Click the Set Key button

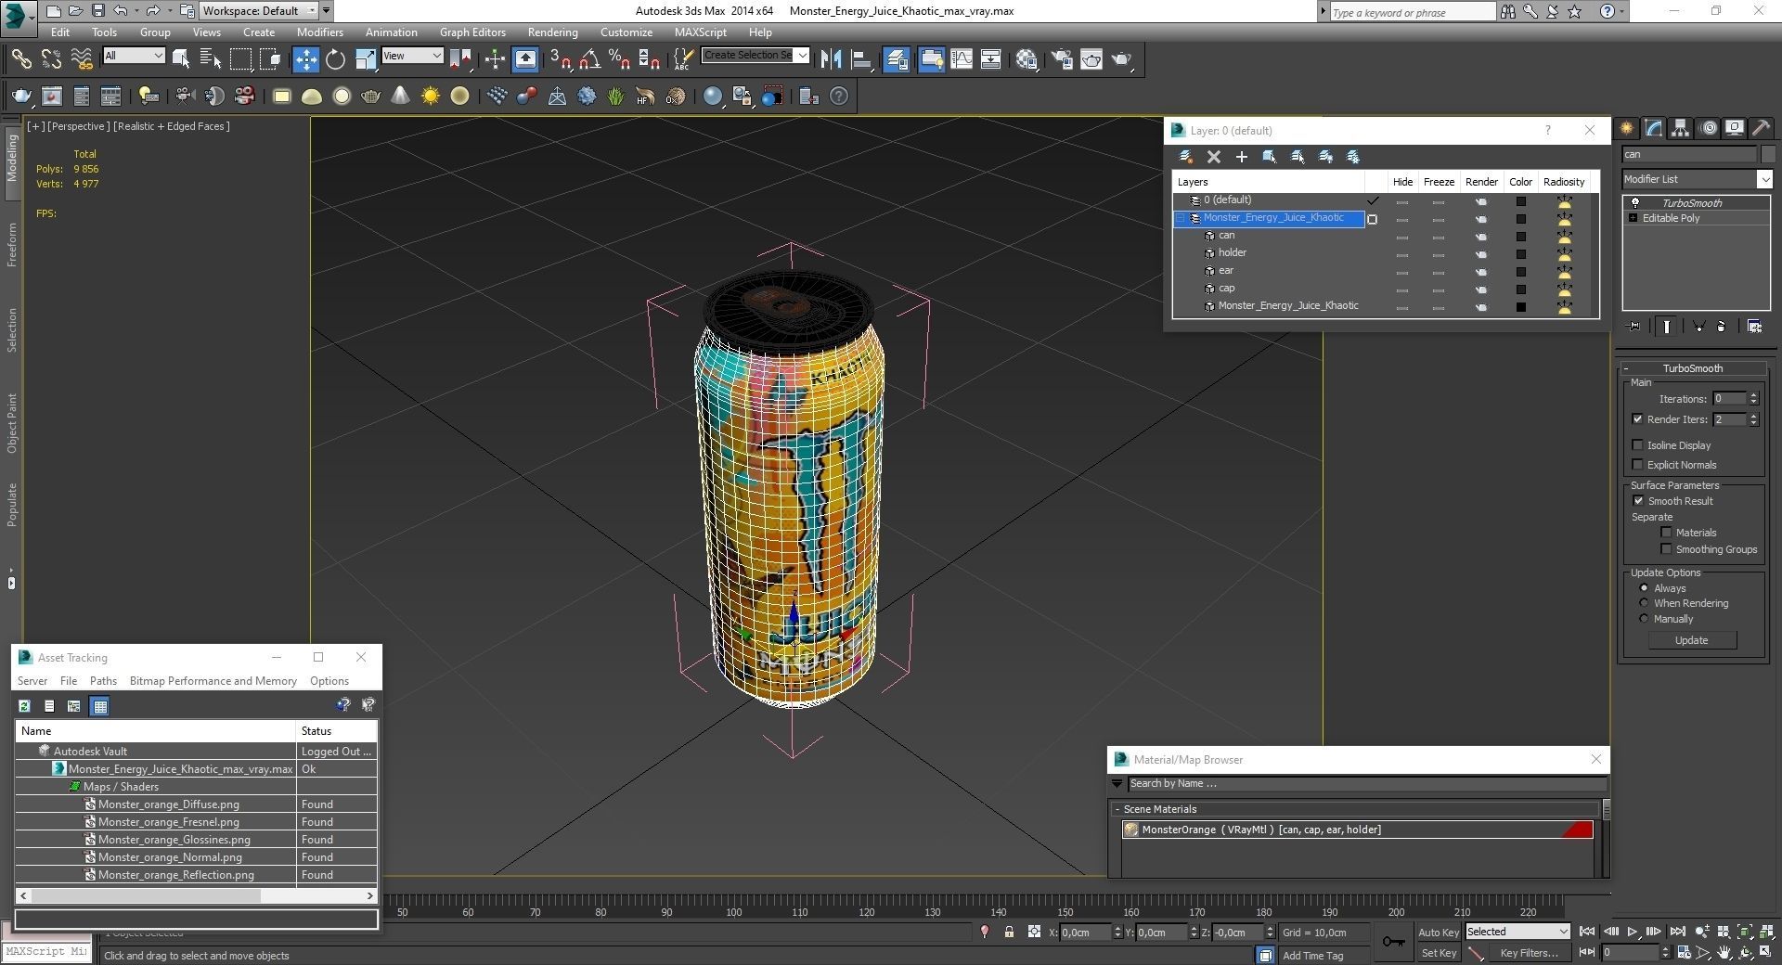[x=1438, y=953]
